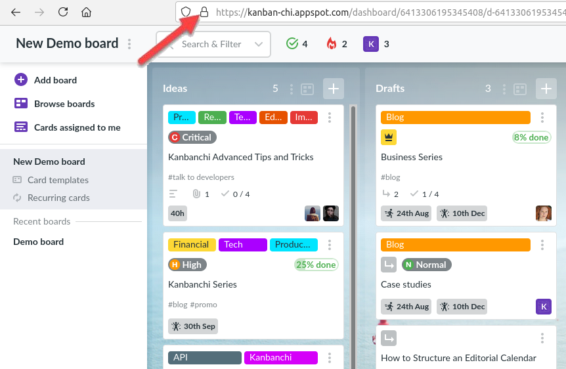This screenshot has height=369, width=566.
Task: Click the orange Ed... tag
Action: (273, 118)
